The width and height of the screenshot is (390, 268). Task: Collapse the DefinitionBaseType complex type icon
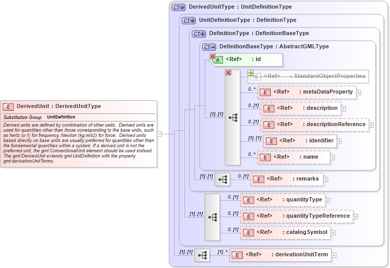click(209, 47)
